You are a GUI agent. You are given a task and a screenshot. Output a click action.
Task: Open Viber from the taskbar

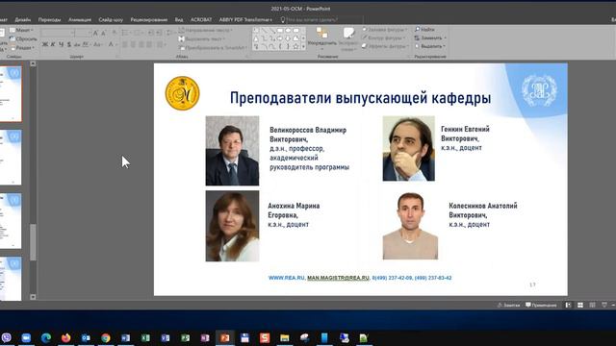click(7, 337)
